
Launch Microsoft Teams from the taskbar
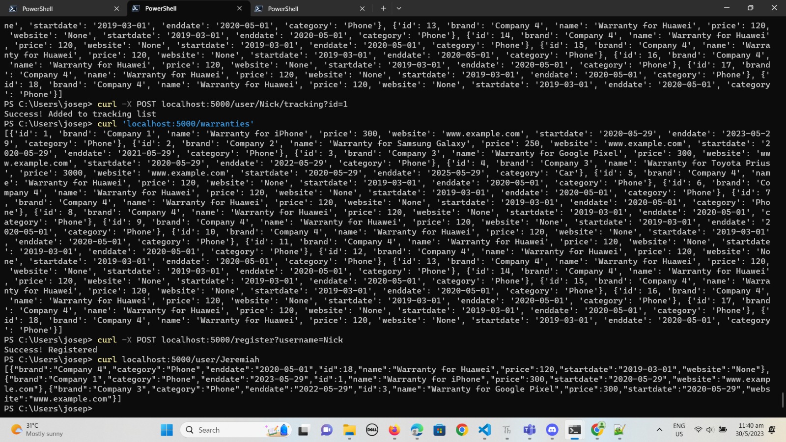click(x=529, y=430)
